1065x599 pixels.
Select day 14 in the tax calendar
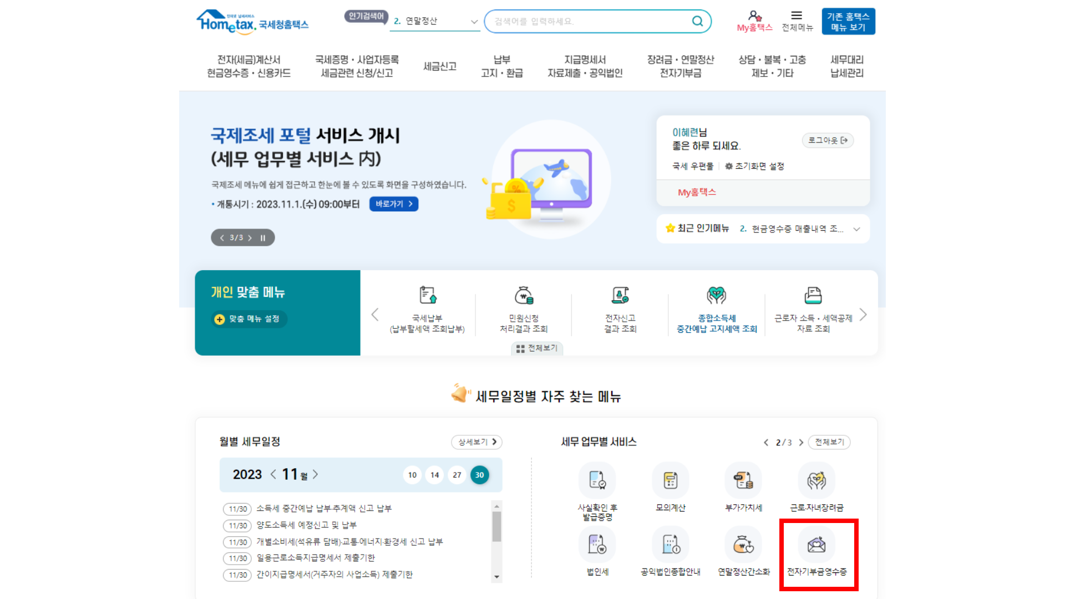point(435,475)
